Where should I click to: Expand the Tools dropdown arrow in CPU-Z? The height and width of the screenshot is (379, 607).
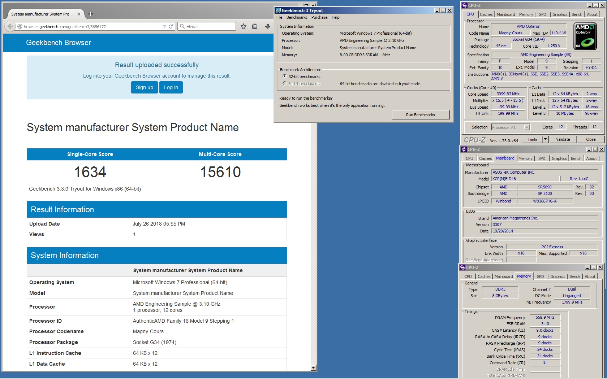pos(546,140)
